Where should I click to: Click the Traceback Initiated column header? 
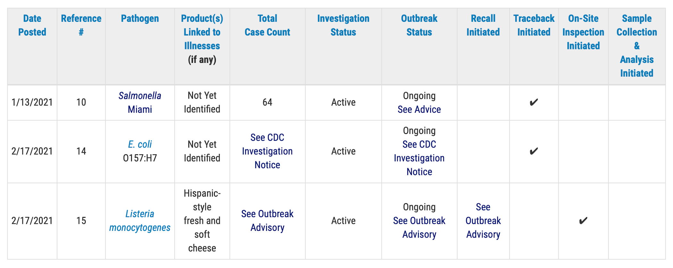click(534, 25)
